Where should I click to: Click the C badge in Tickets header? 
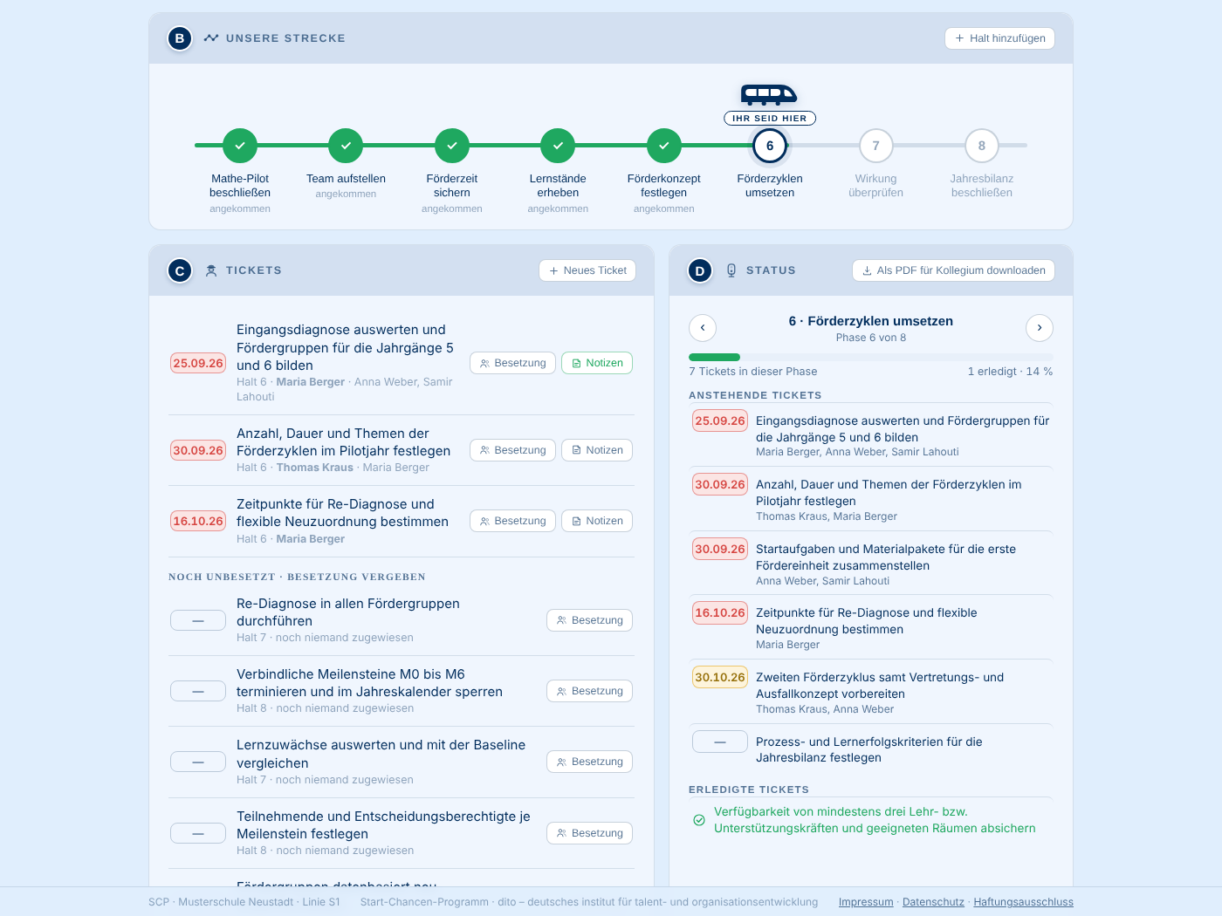pyautogui.click(x=180, y=270)
